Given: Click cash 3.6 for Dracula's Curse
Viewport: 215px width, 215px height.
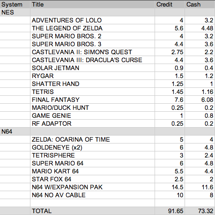Looking at the screenshot, I should [200, 60].
